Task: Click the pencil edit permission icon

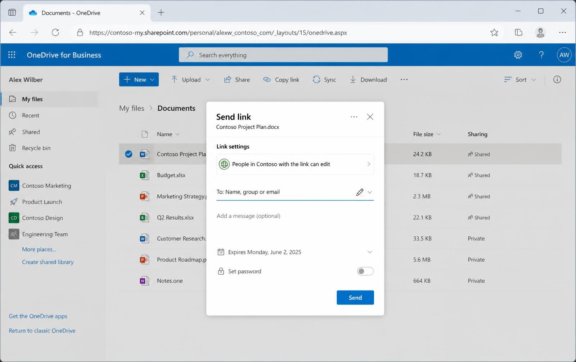Action: [x=360, y=192]
